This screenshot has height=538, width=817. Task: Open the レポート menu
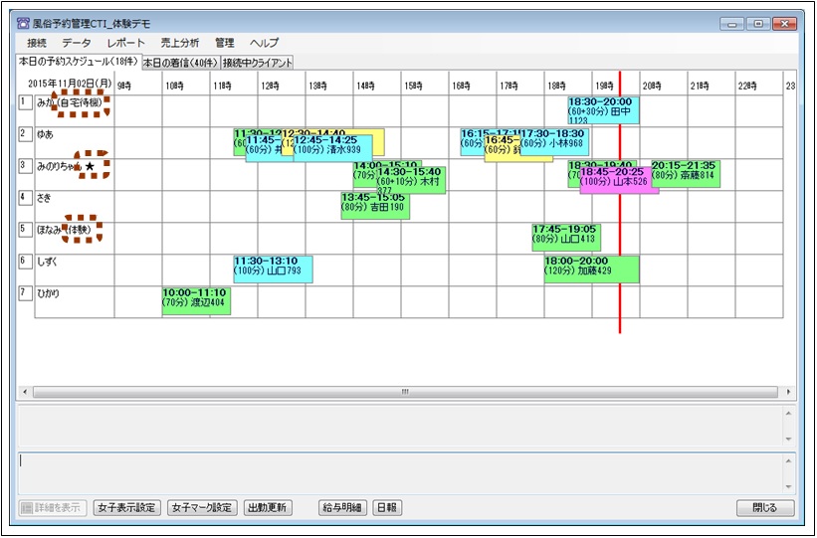126,43
